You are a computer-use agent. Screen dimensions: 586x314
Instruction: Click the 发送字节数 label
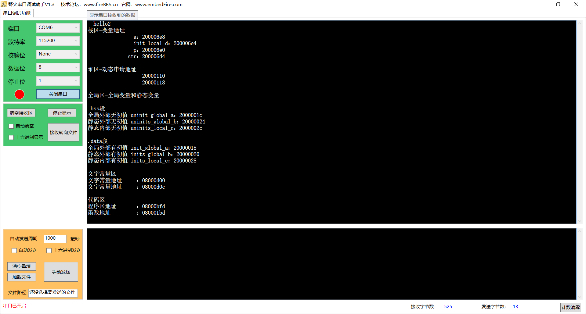pyautogui.click(x=494, y=307)
